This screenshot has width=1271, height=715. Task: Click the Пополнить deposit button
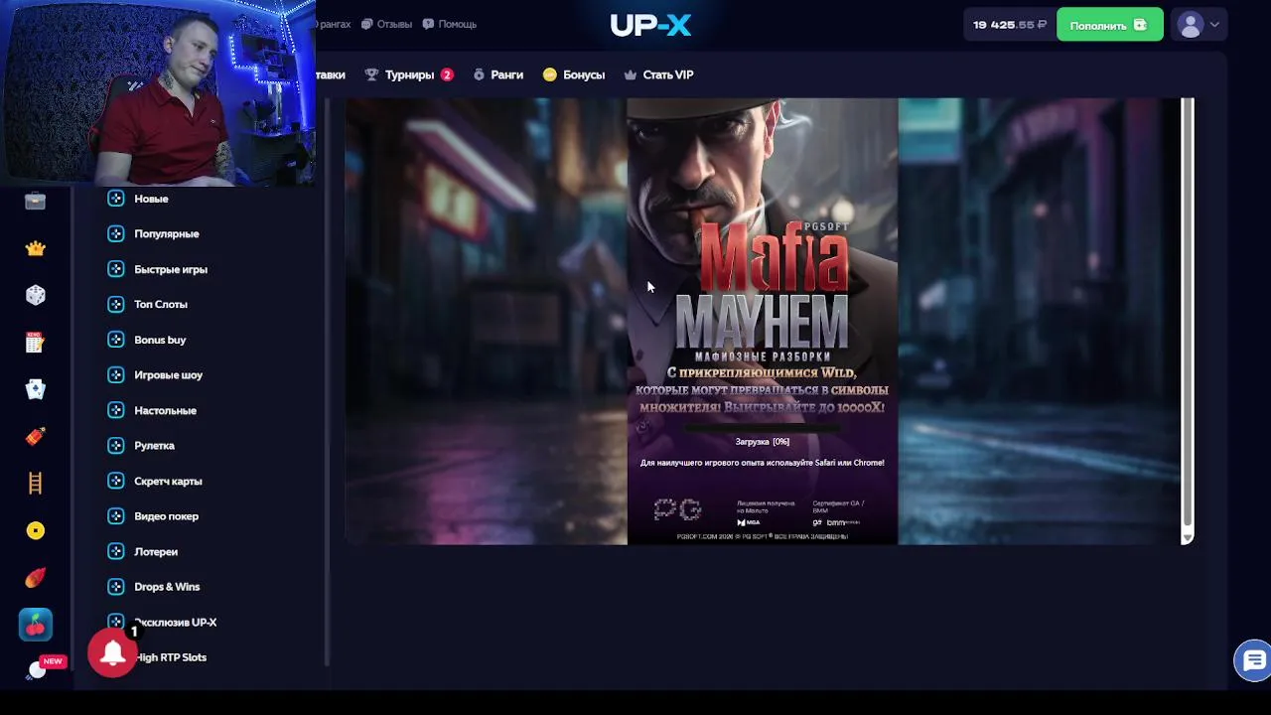[1109, 25]
